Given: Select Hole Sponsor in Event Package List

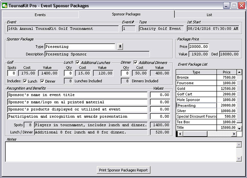Looking at the screenshot, I should point(196,100).
